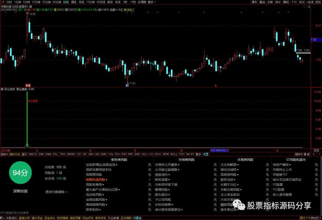Click the minus button on indicator bar

pos(319,154)
